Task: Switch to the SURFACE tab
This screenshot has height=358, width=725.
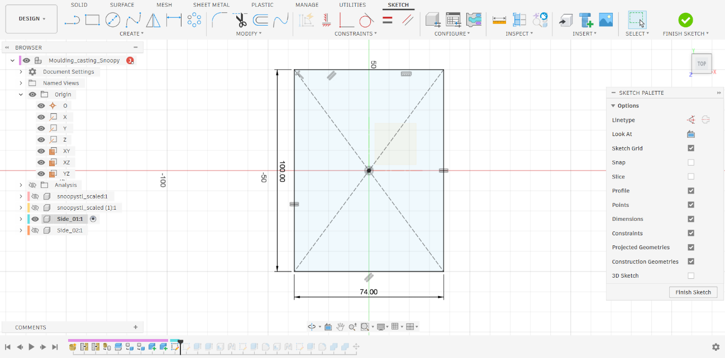Action: (x=122, y=5)
